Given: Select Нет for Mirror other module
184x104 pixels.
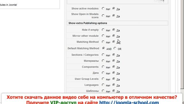Looking at the screenshot, I should [x=103, y=36].
